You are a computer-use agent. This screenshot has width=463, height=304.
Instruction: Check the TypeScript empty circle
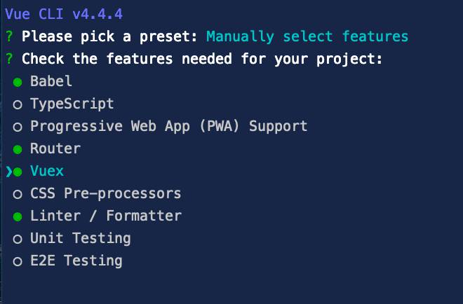click(18, 104)
